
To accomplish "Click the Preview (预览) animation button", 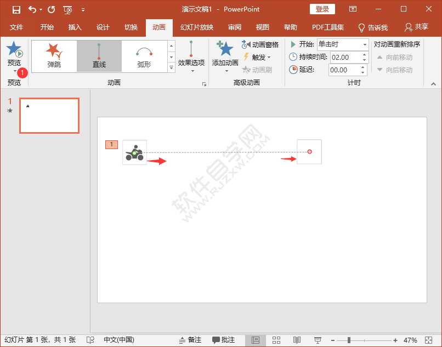I will pyautogui.click(x=14, y=54).
